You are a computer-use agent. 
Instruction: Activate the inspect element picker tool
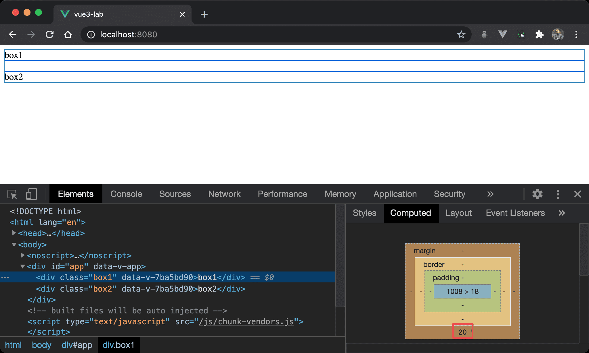(x=12, y=194)
